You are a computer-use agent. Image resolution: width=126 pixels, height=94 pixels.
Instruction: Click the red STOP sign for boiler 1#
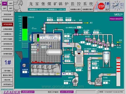pos(101,6)
